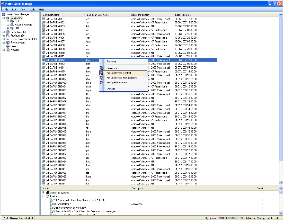The image size is (284, 221).
Task: Click the Products node icon in tree
Action: coord(8,36)
